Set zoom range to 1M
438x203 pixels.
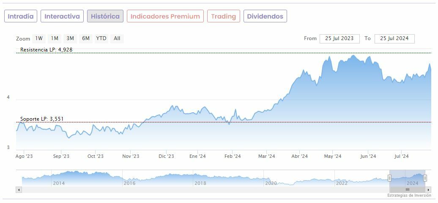[55, 38]
